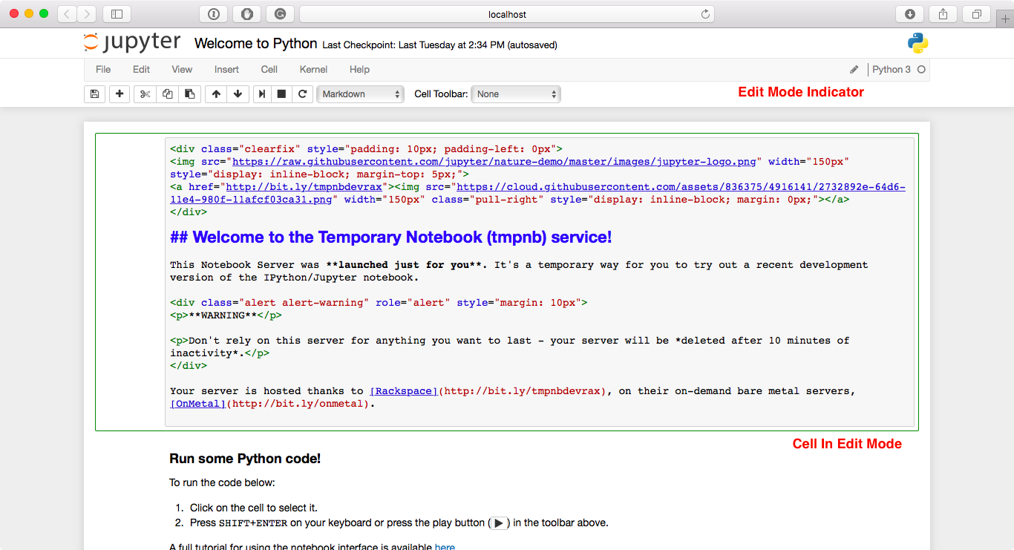1014x550 pixels.
Task: Click the SHIFT+ENTER instruction line
Action: tap(399, 523)
